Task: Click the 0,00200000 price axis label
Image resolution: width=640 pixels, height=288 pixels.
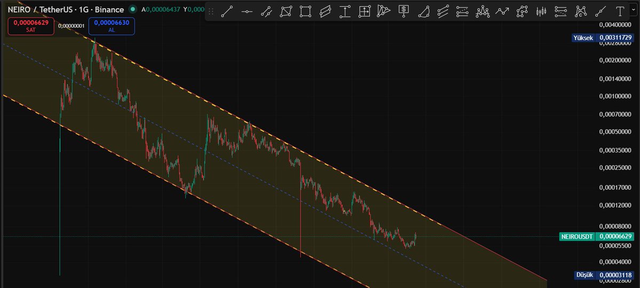Action: [615, 61]
